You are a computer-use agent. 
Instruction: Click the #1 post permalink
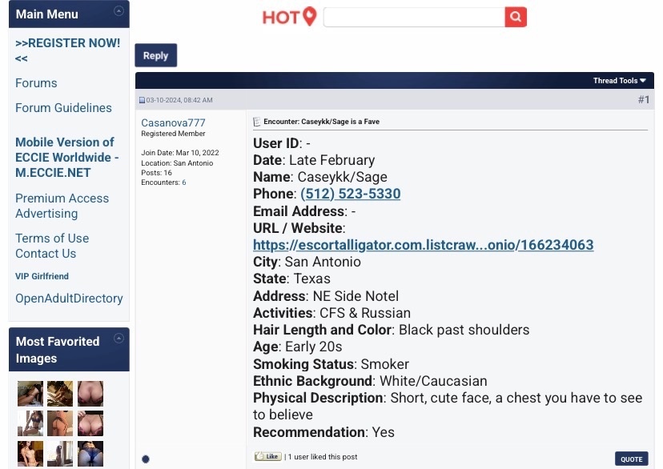[643, 100]
